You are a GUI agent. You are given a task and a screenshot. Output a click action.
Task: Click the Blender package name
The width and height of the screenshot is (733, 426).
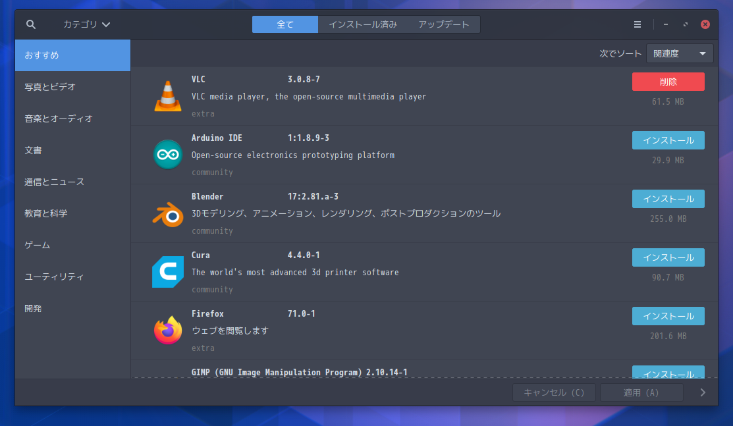pyautogui.click(x=207, y=196)
